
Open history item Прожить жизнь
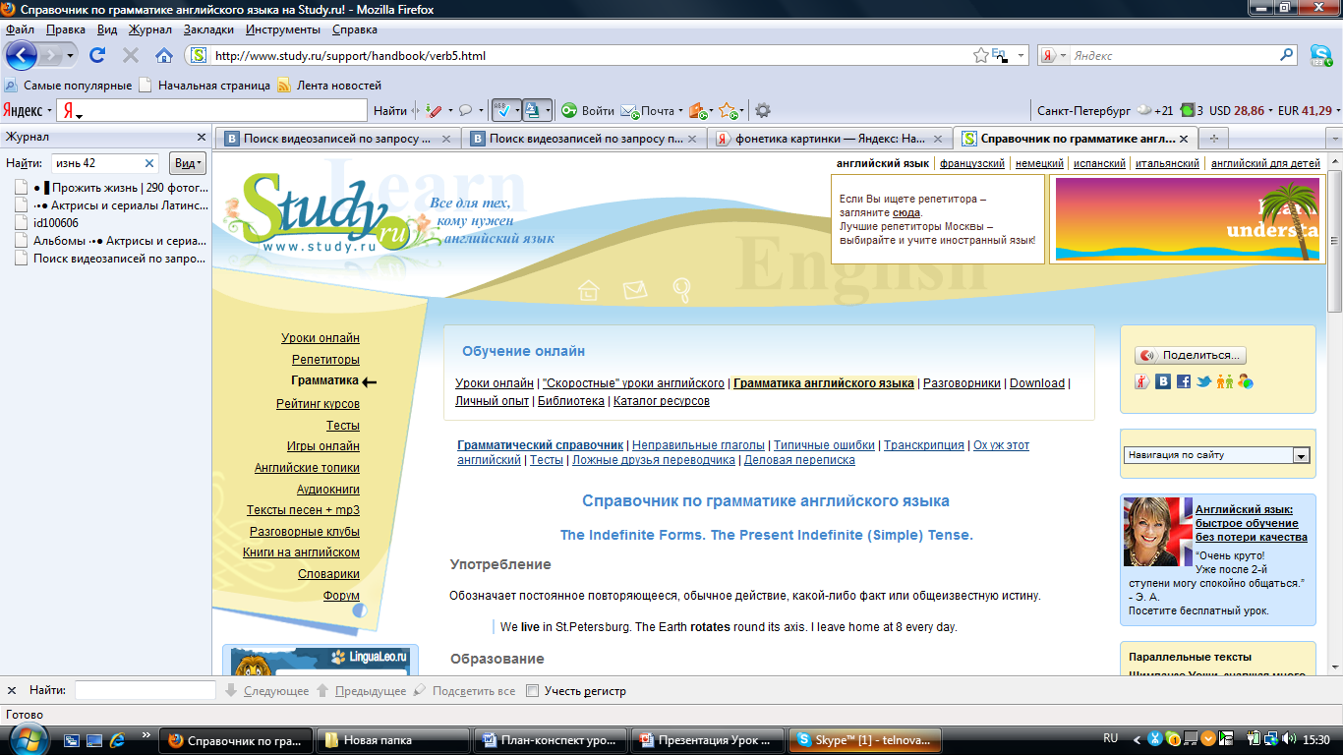[111, 187]
